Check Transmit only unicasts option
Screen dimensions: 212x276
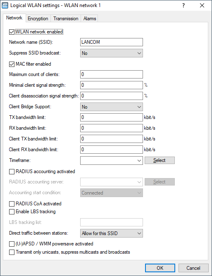click(12, 252)
